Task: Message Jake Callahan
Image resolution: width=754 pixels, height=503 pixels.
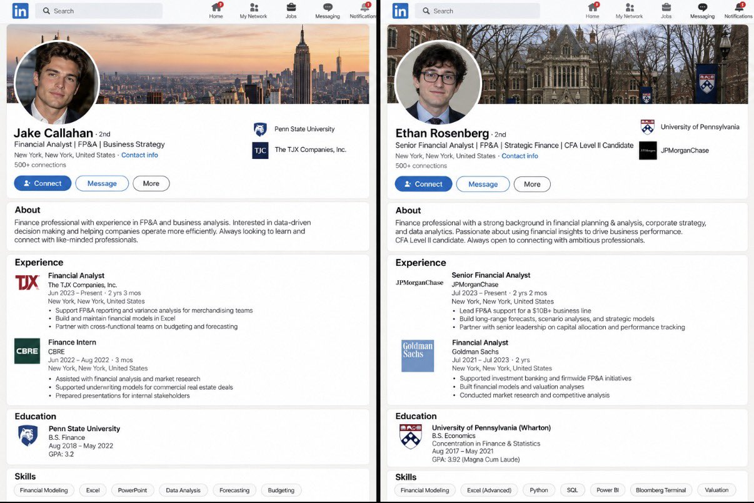Action: pos(102,183)
